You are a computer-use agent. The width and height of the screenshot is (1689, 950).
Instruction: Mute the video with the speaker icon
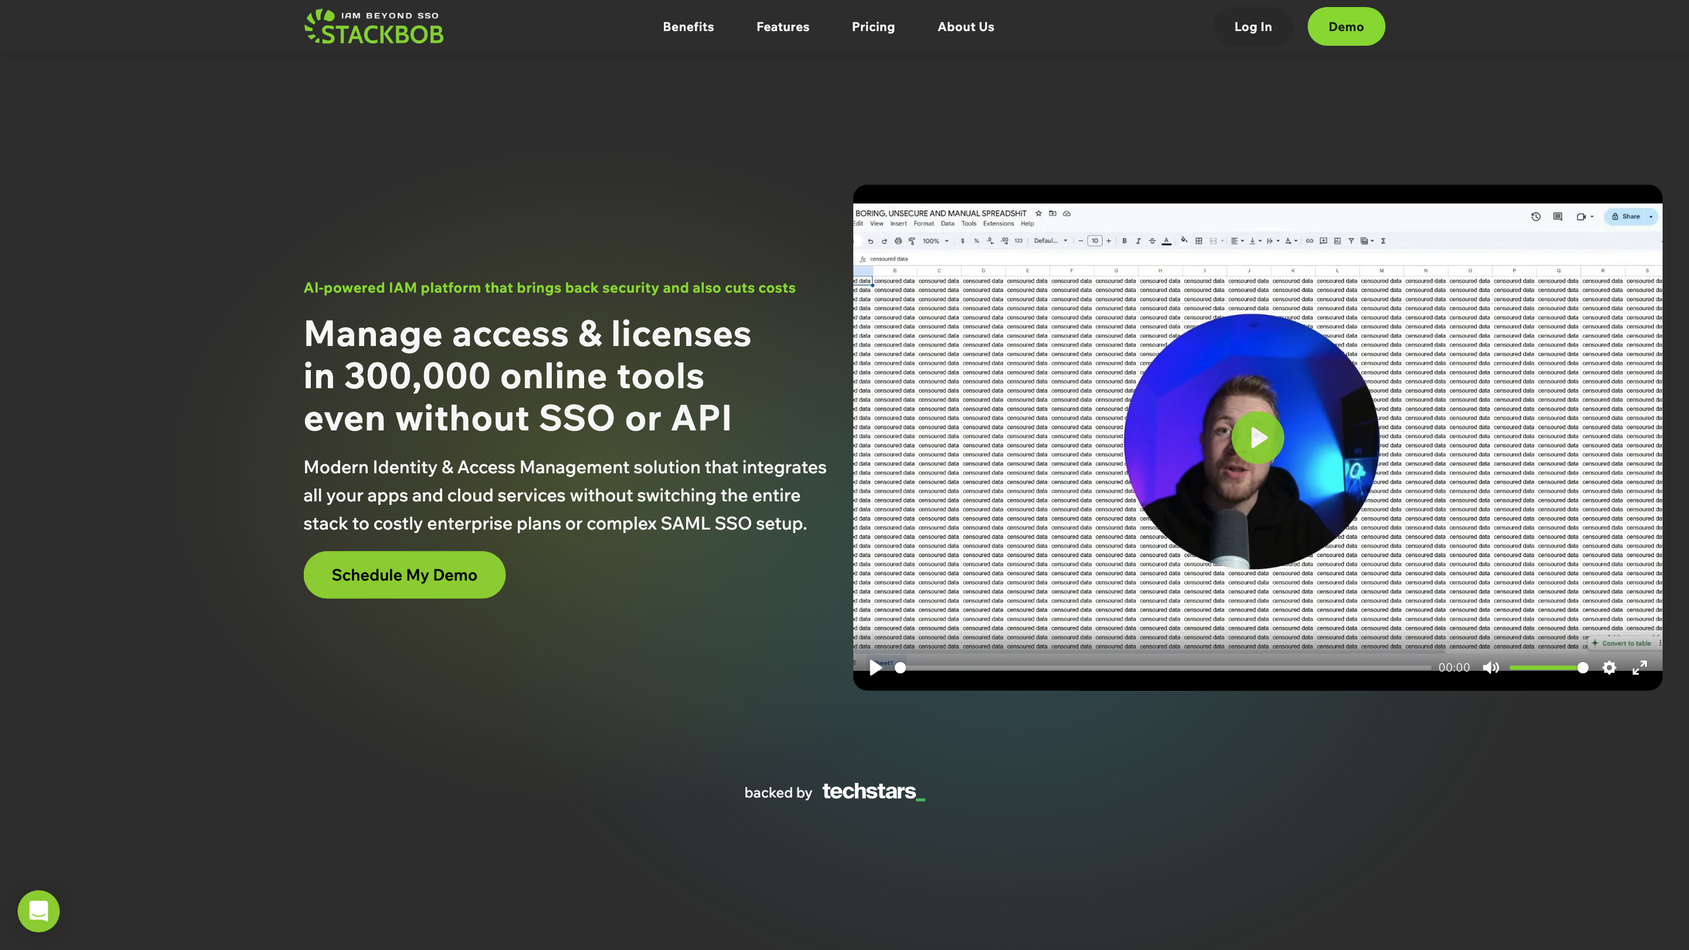[x=1490, y=667]
